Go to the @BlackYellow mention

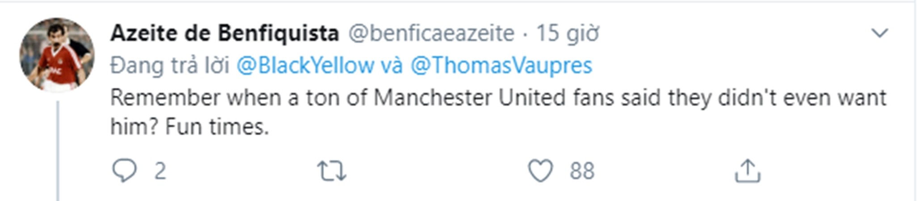[305, 66]
